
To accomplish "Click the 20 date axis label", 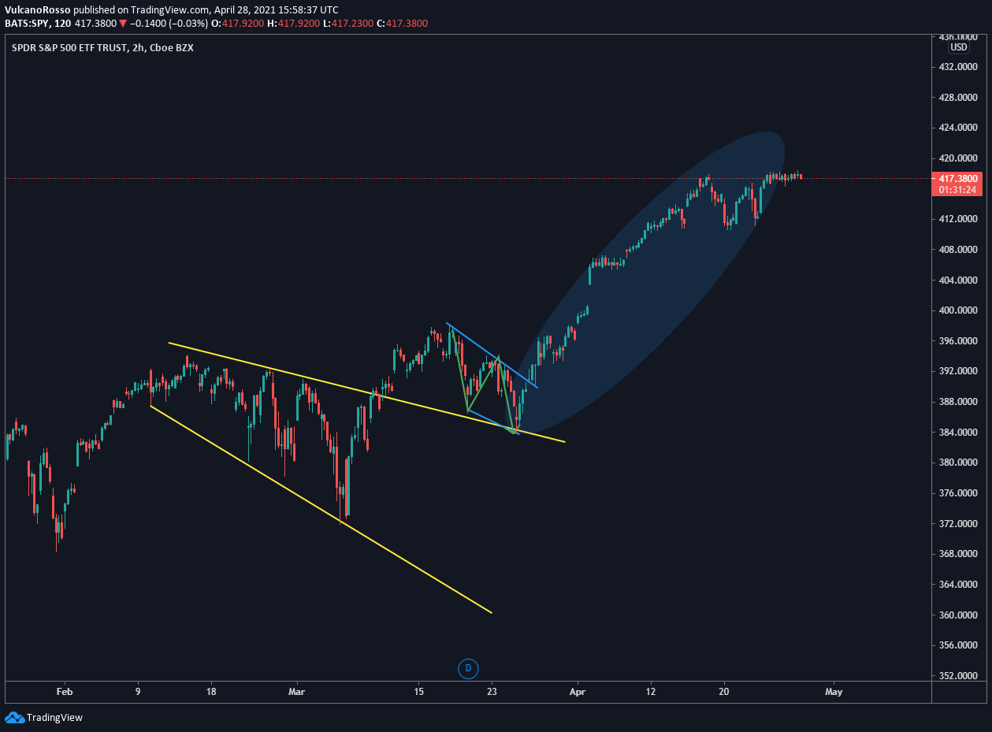I will point(725,692).
